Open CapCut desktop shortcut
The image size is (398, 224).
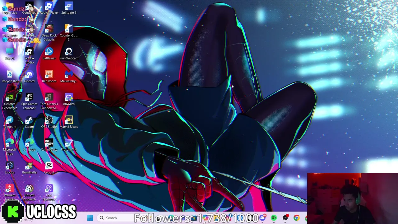coord(49,168)
